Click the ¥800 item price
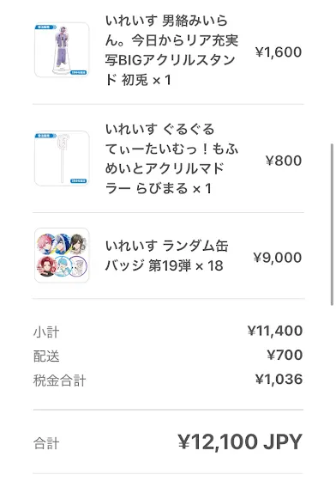 284,161
